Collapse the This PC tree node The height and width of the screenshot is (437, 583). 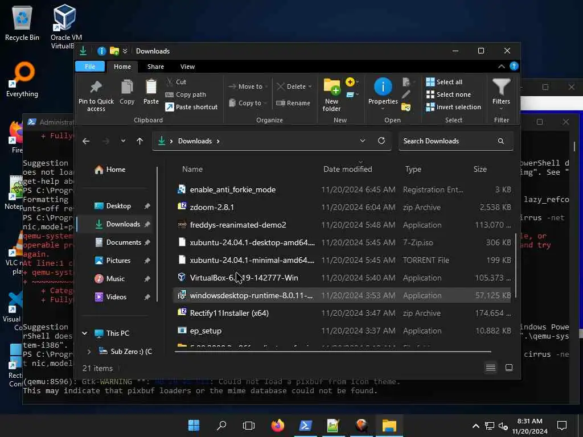85,333
